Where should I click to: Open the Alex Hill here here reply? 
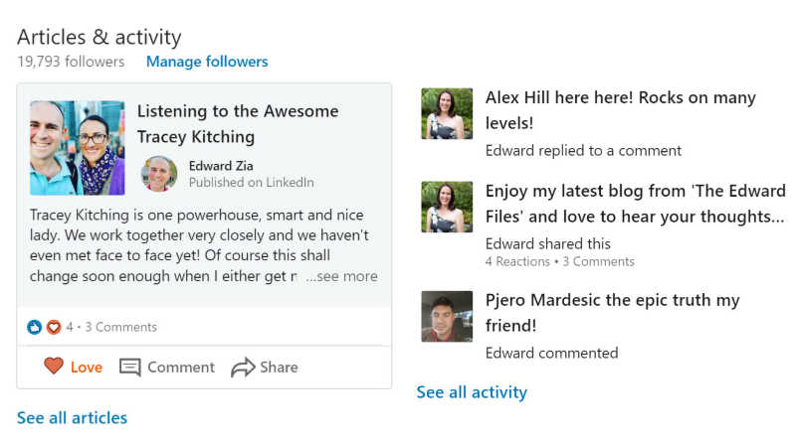pyautogui.click(x=620, y=110)
